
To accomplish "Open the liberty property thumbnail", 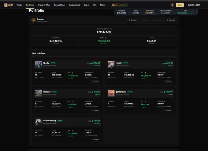I will [38, 64].
